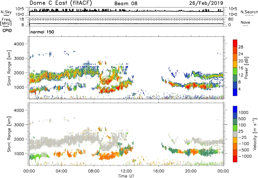Viewport: 258px width, 178px height.
Task: Click the Power color bar red segment
Action: coord(235,43)
